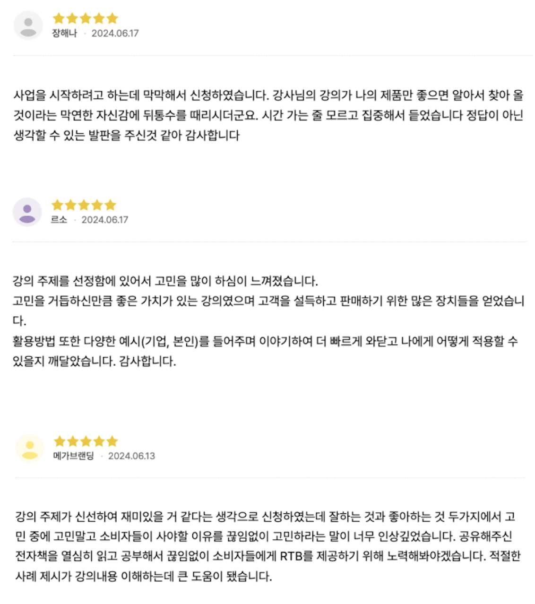Image resolution: width=535 pixels, height=604 pixels.
Task: Click 메가브랜딩's yellow profile avatar
Action: (30, 448)
